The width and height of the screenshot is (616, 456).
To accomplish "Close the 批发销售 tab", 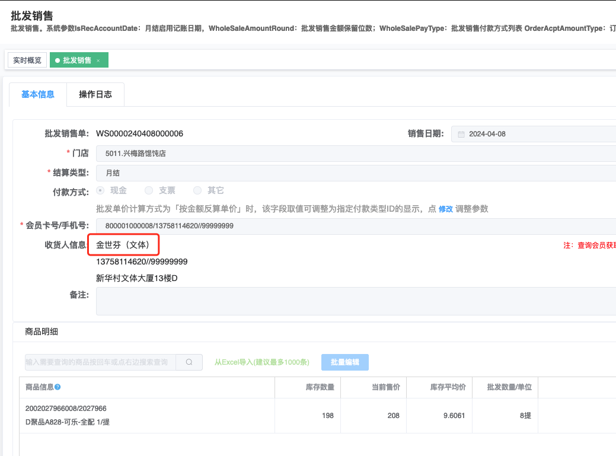I will coord(98,60).
